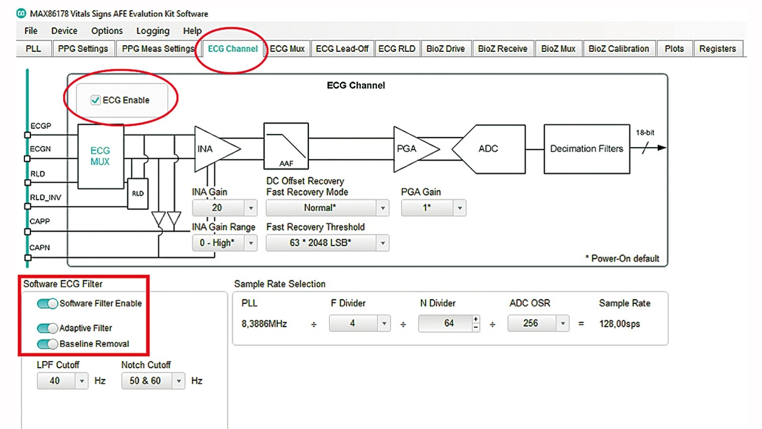Image resolution: width=762 pixels, height=429 pixels.
Task: Turn off the Baseline Removal toggle
Action: click(x=48, y=344)
